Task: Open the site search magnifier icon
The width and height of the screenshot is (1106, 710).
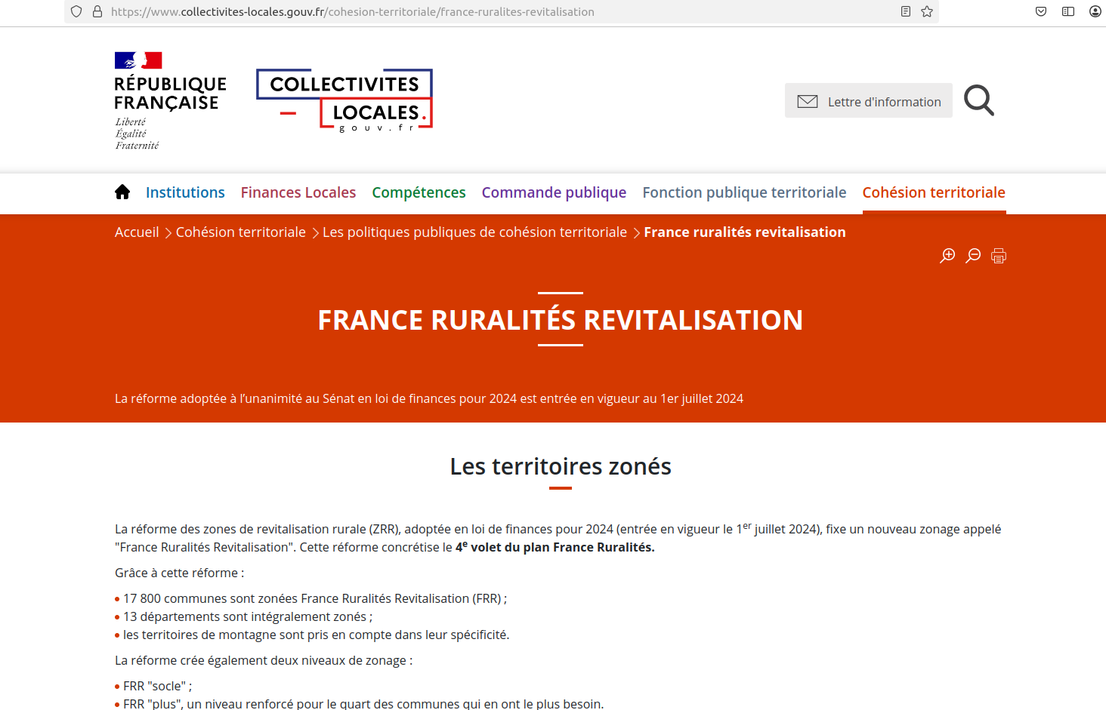Action: tap(979, 100)
